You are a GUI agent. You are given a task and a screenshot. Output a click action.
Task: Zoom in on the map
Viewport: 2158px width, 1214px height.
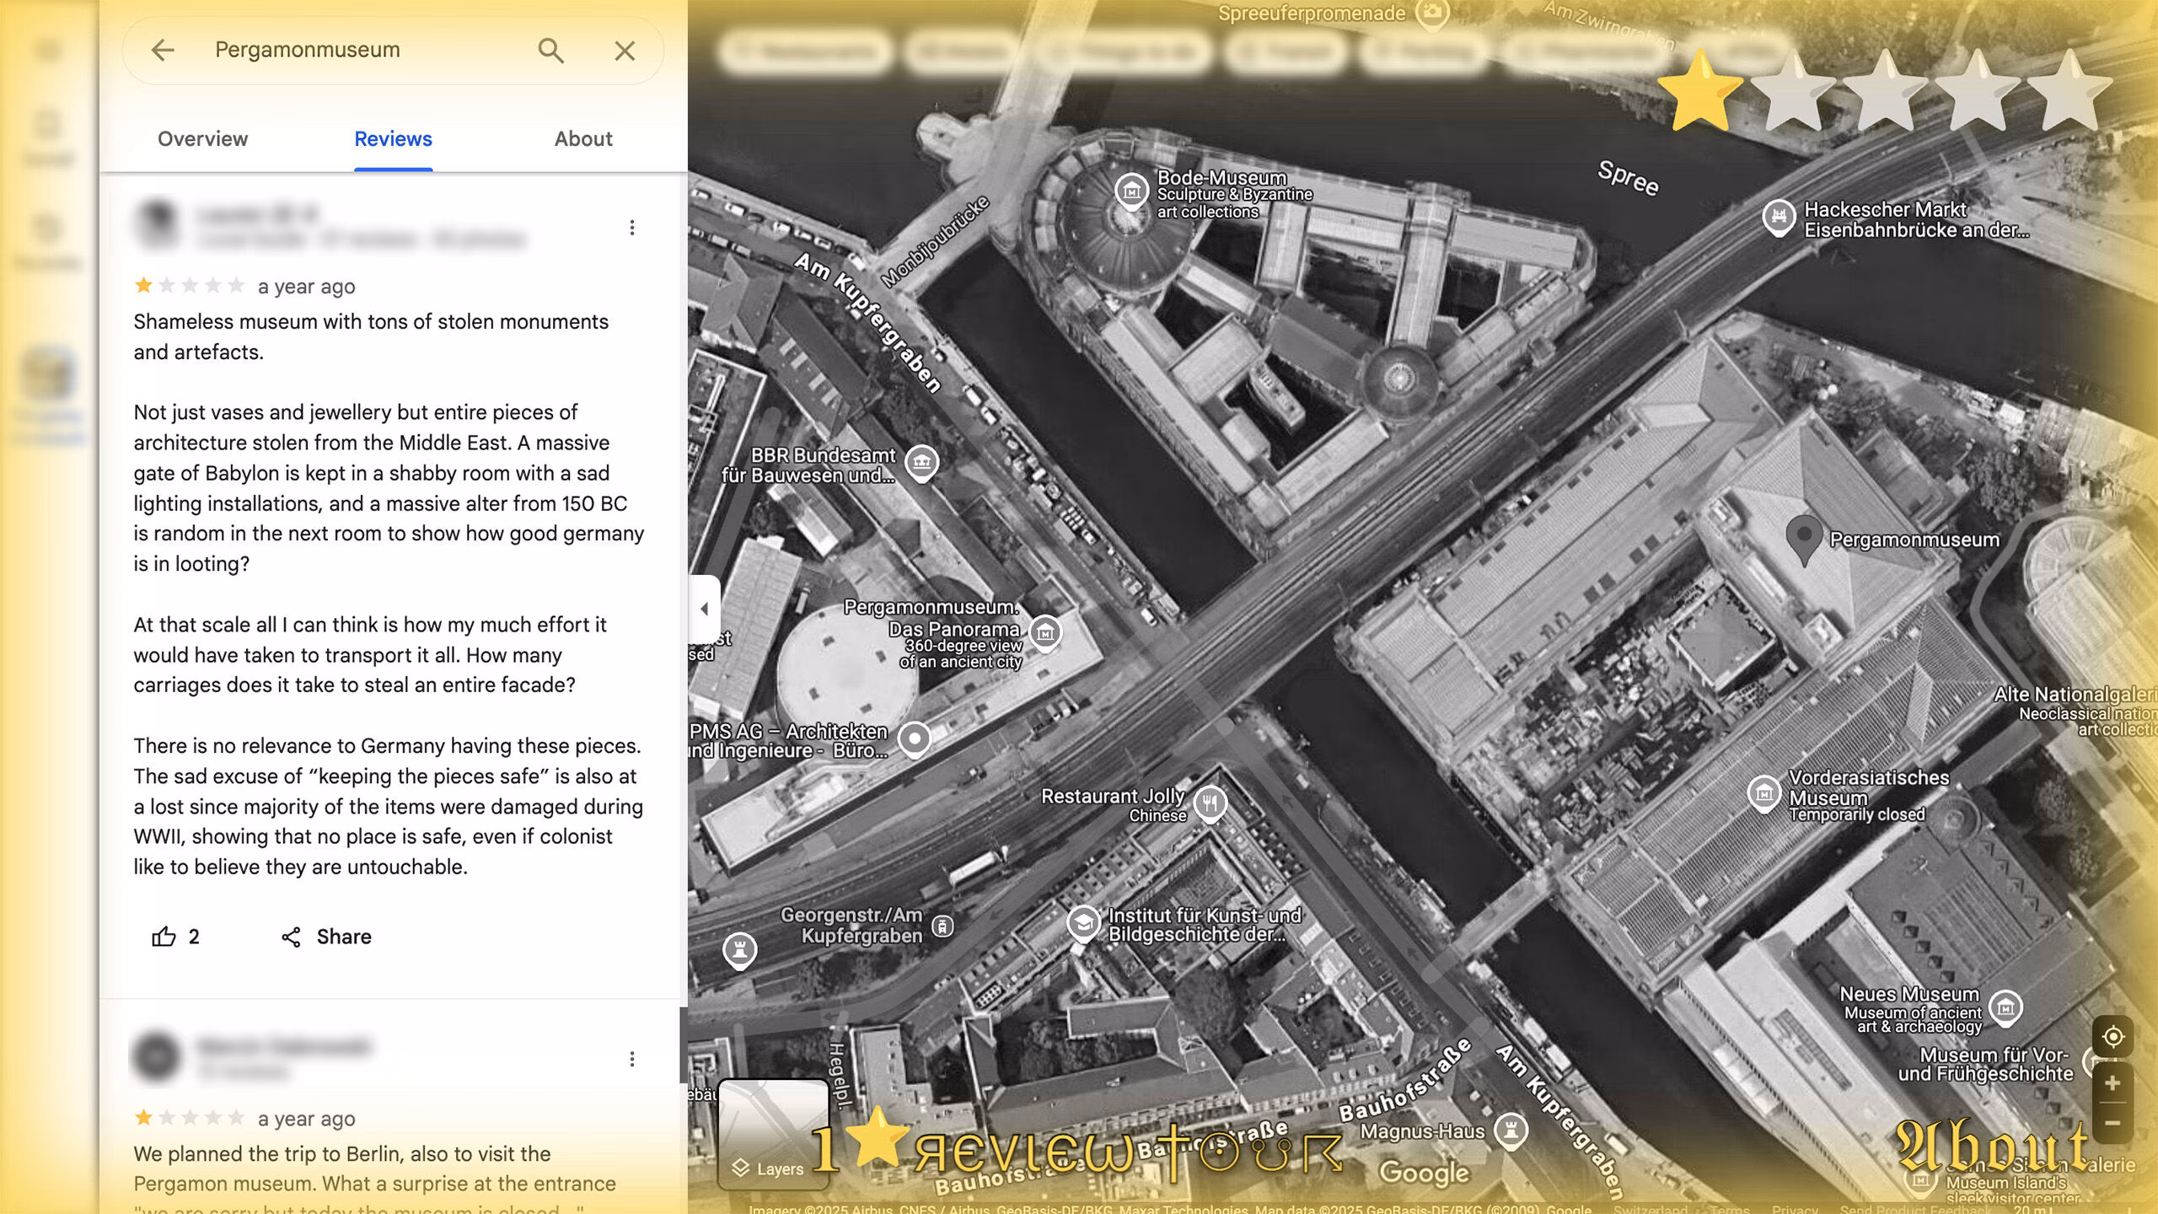2112,1083
